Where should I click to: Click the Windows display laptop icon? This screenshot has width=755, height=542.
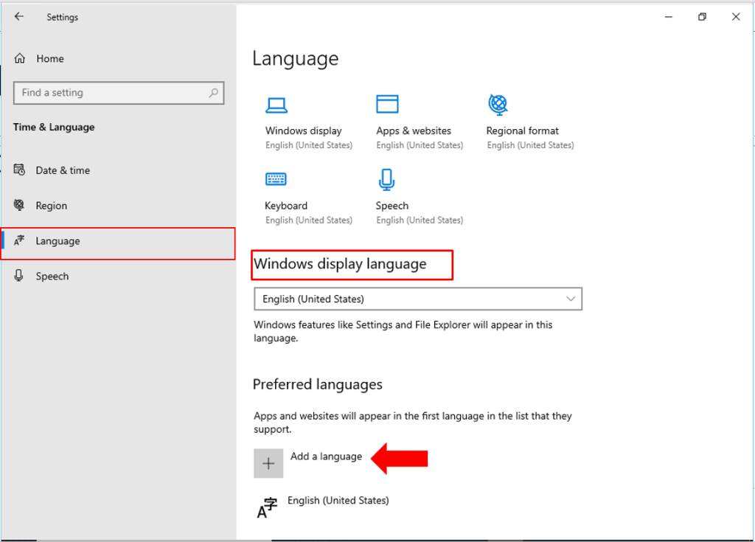(x=276, y=104)
